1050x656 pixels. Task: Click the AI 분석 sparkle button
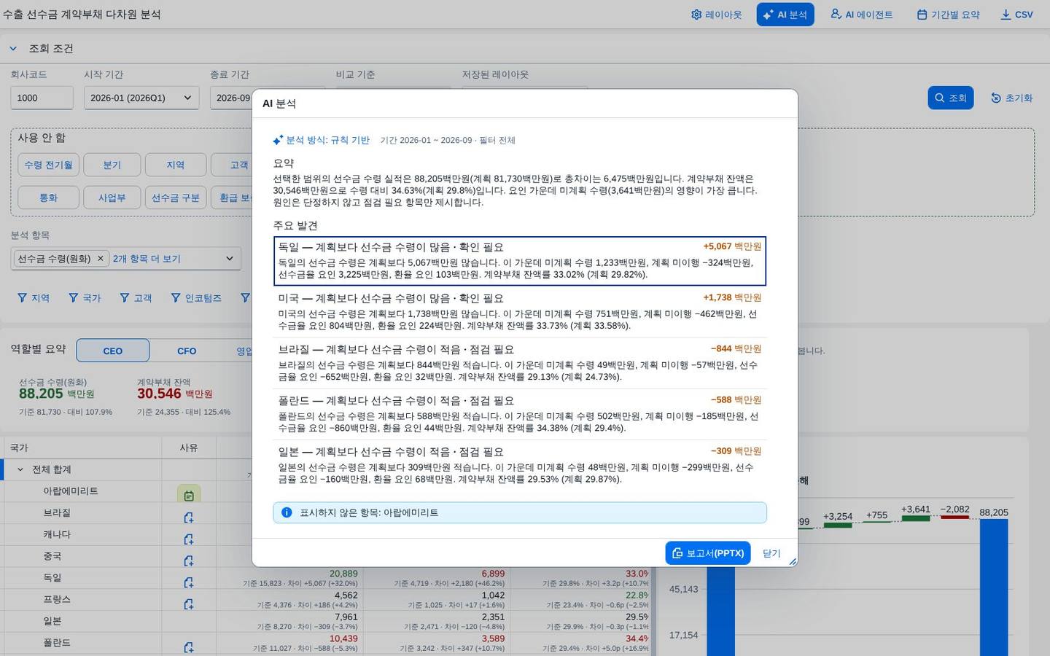pos(785,15)
